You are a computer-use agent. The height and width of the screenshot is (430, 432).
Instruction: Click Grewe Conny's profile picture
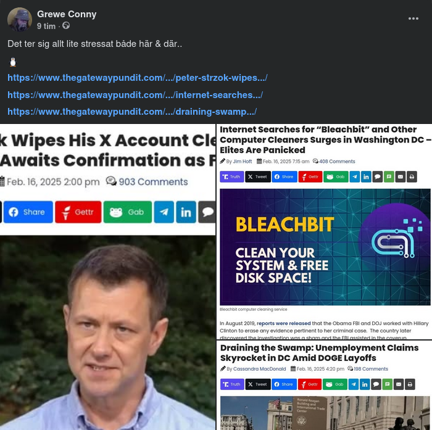coord(20,19)
